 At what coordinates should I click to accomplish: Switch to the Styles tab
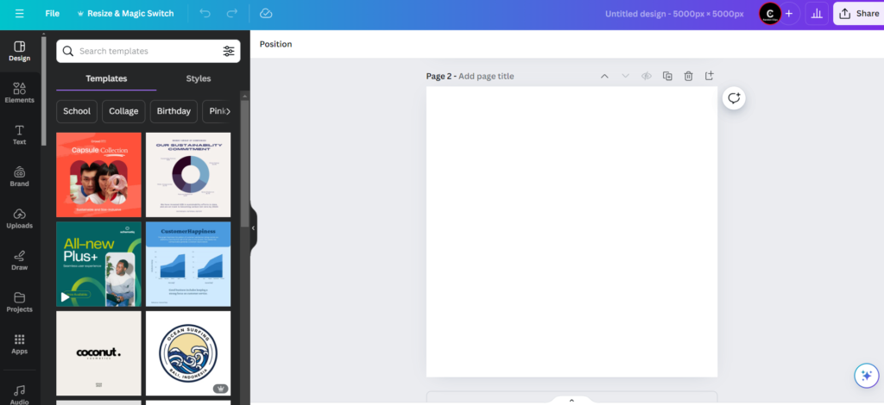(x=199, y=78)
